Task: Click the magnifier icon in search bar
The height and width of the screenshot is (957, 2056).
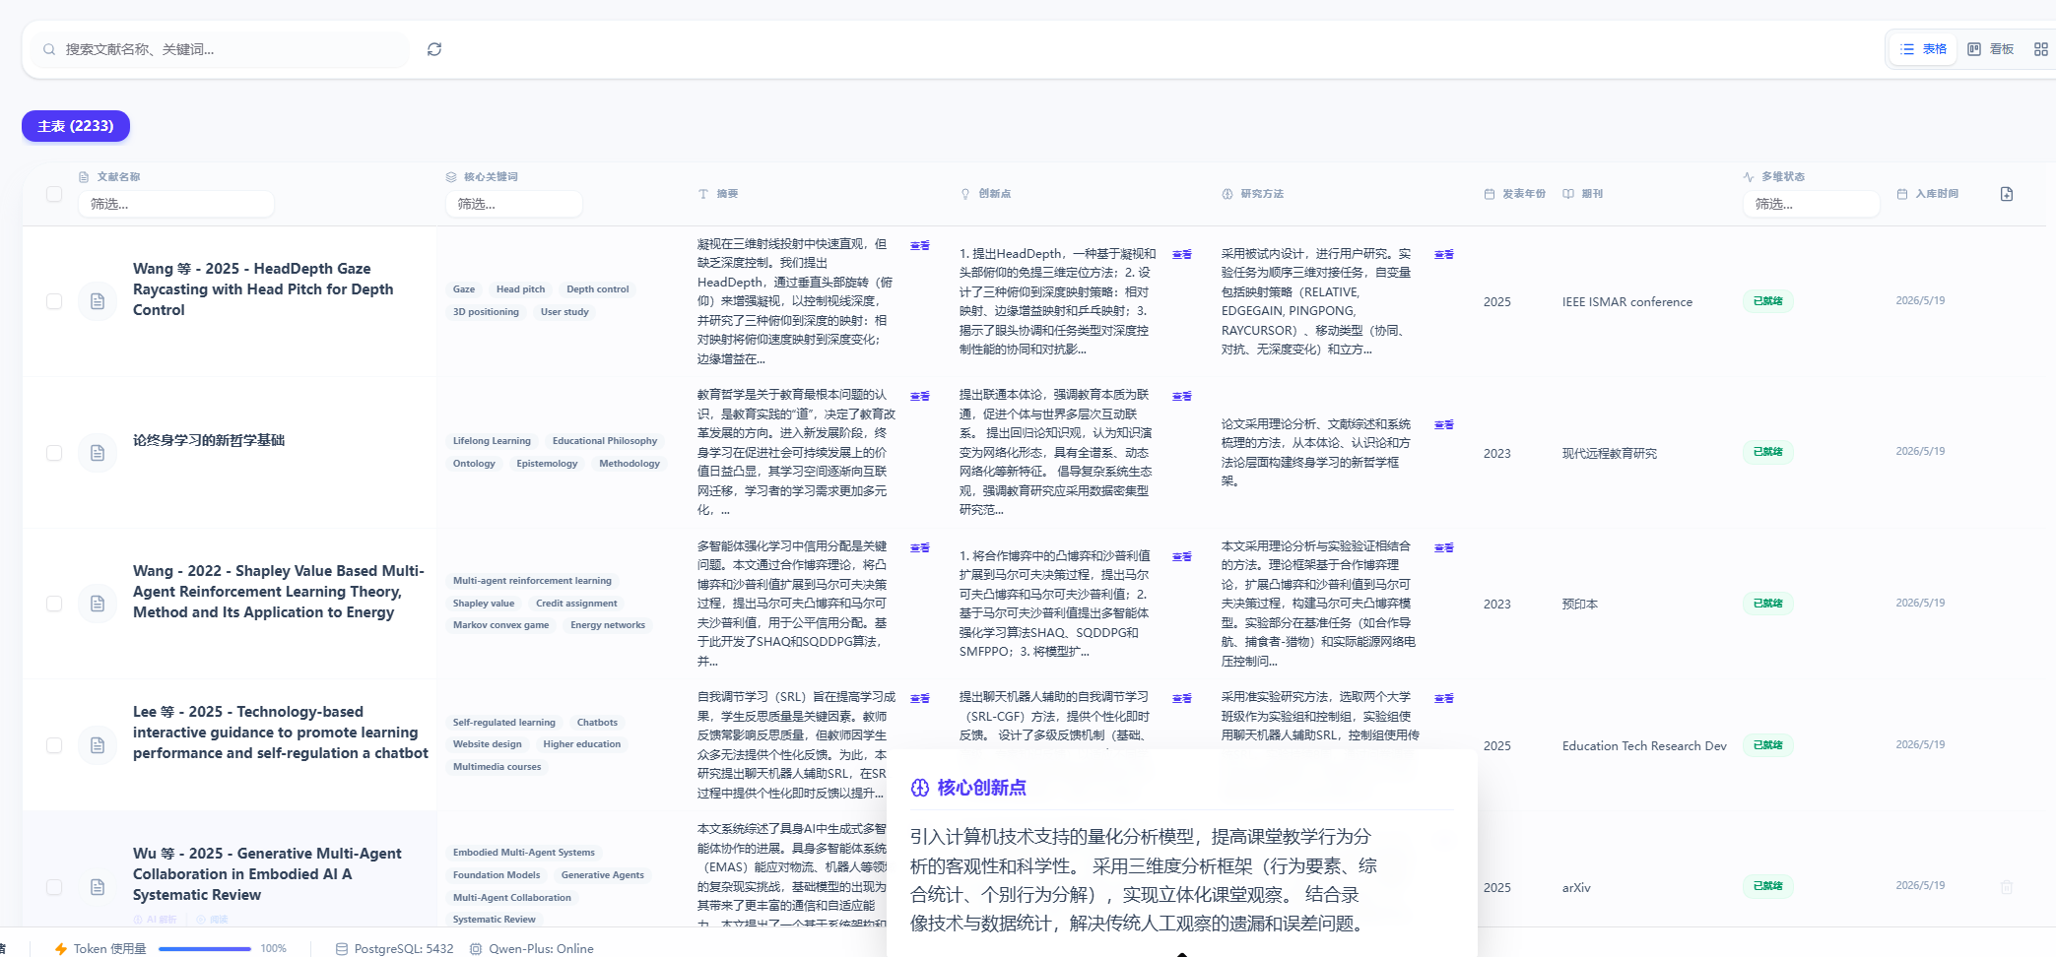Action: 49,49
